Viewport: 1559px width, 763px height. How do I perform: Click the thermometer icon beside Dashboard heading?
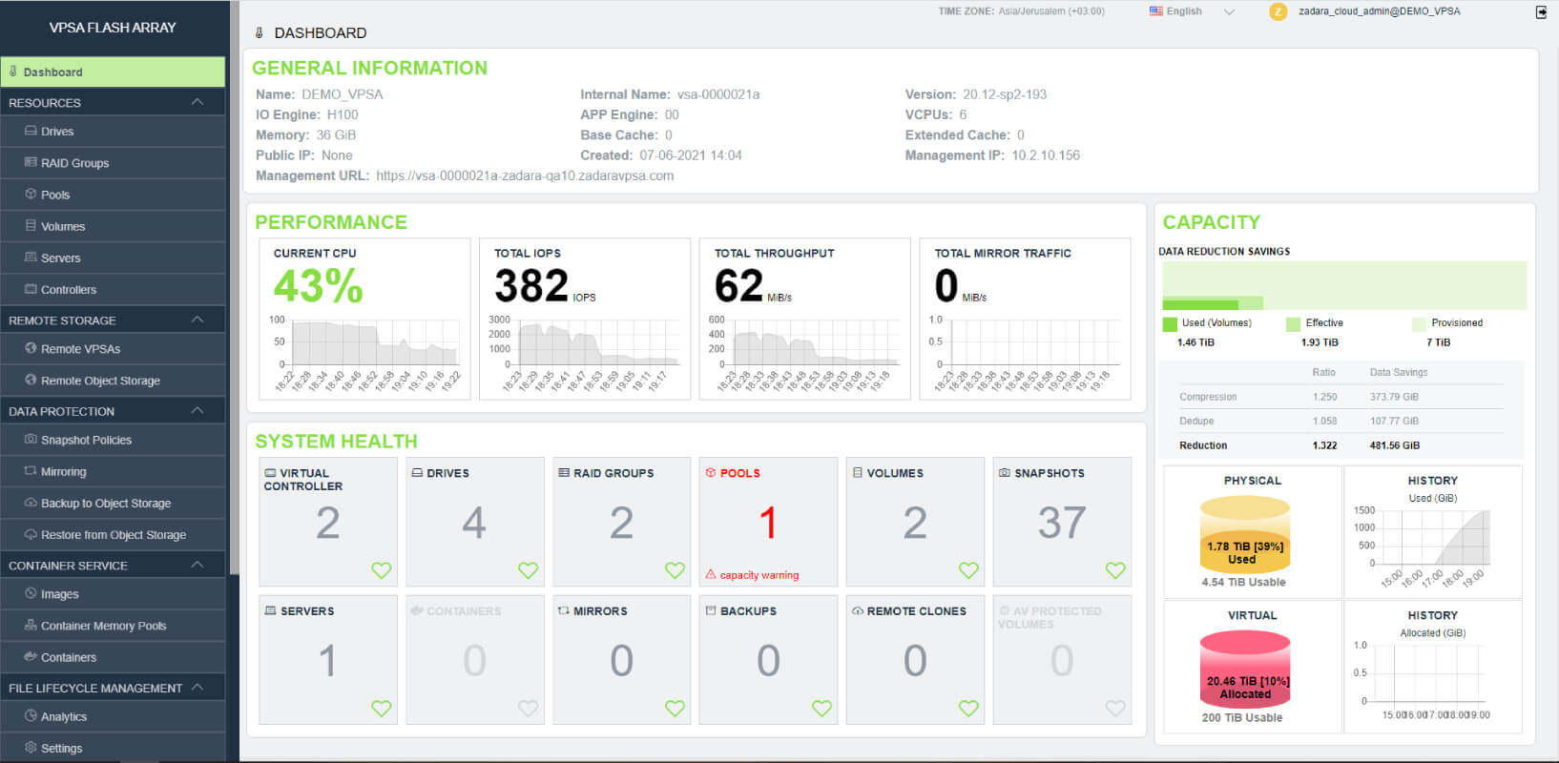coord(260,32)
